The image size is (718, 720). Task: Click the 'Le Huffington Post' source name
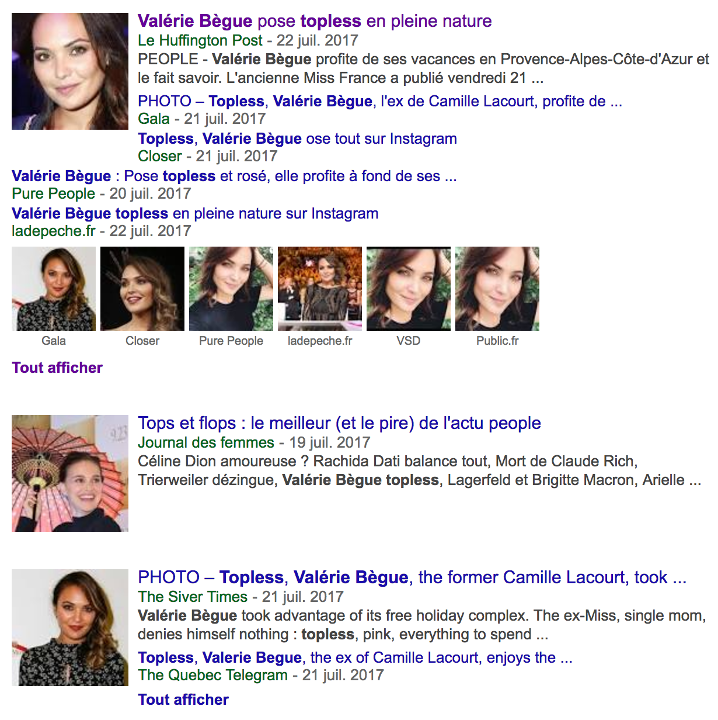(200, 40)
